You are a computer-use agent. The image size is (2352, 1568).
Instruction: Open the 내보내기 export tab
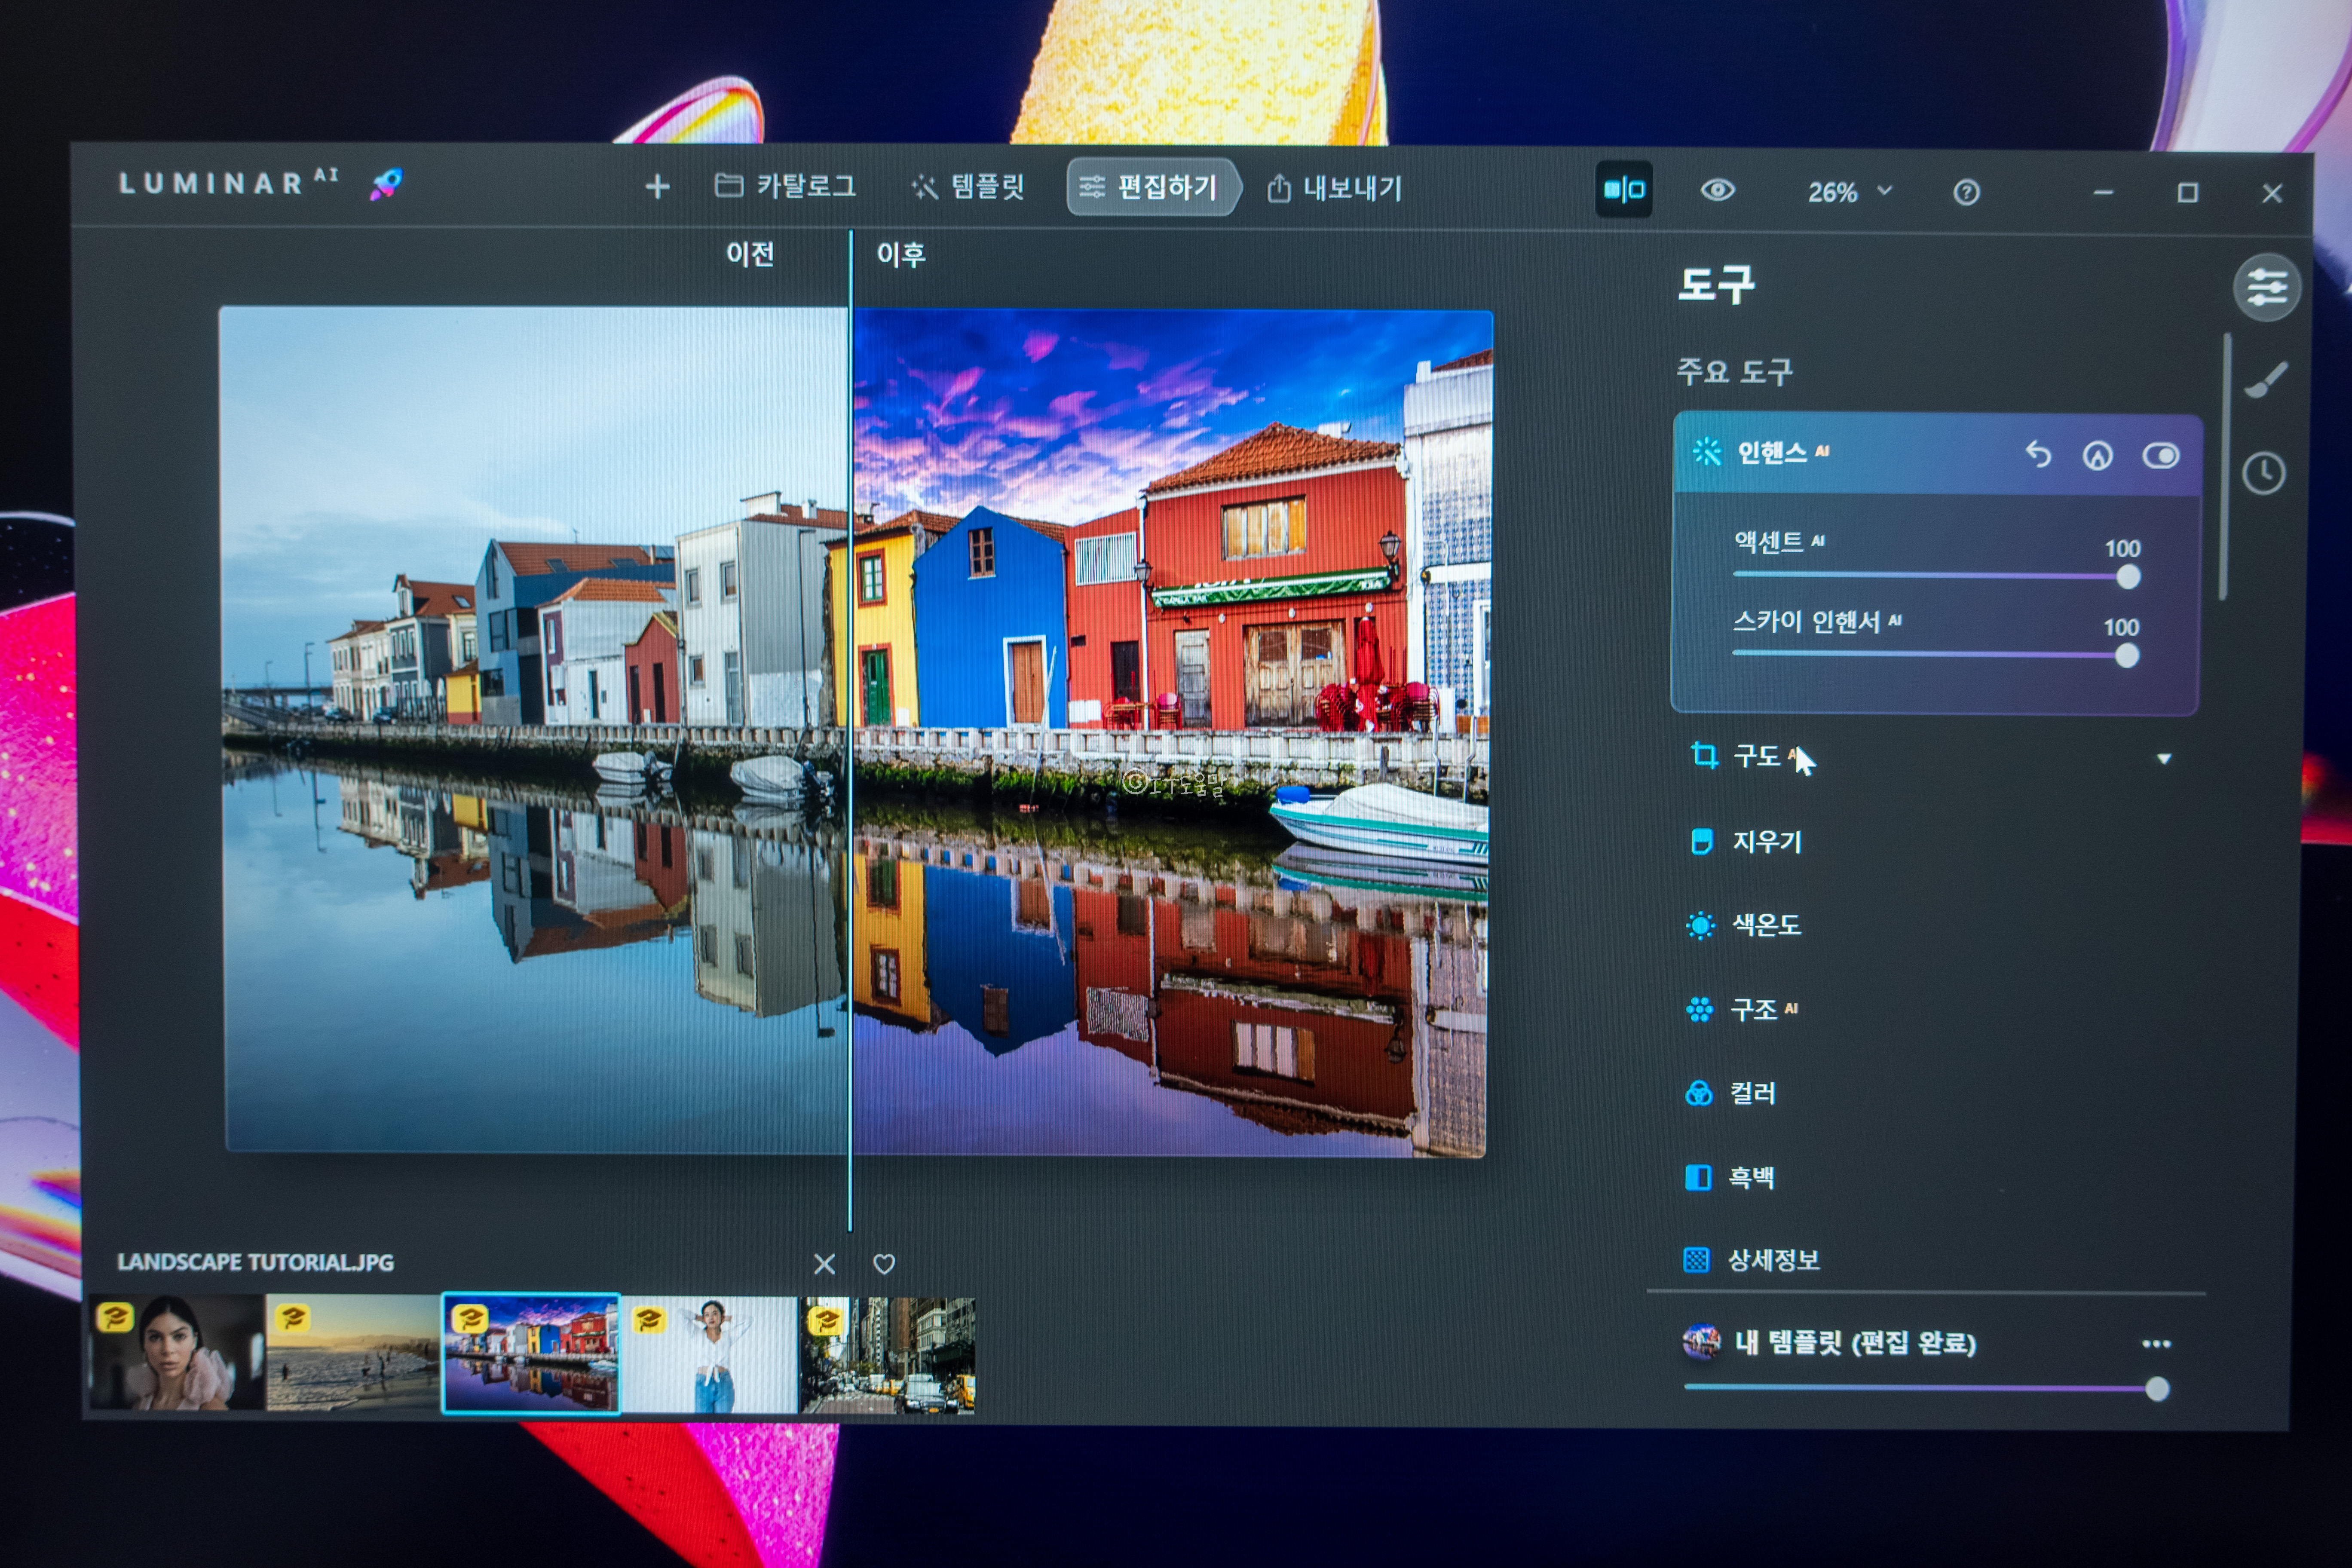tap(1334, 188)
